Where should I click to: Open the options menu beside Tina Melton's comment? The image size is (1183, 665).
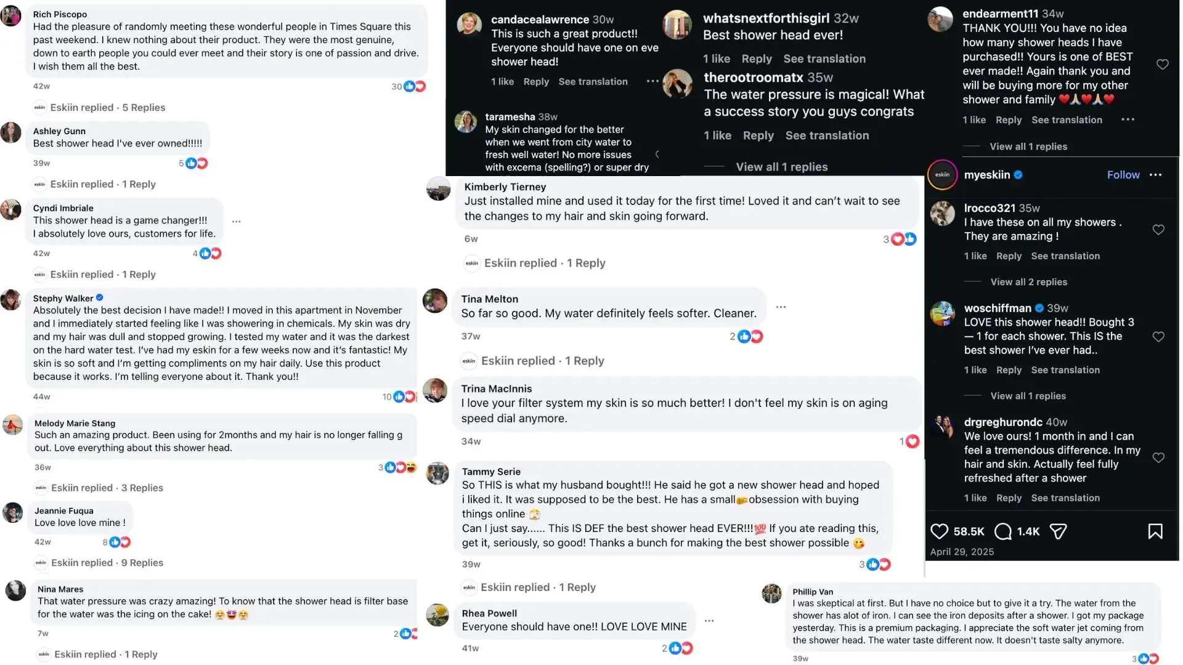pyautogui.click(x=781, y=306)
